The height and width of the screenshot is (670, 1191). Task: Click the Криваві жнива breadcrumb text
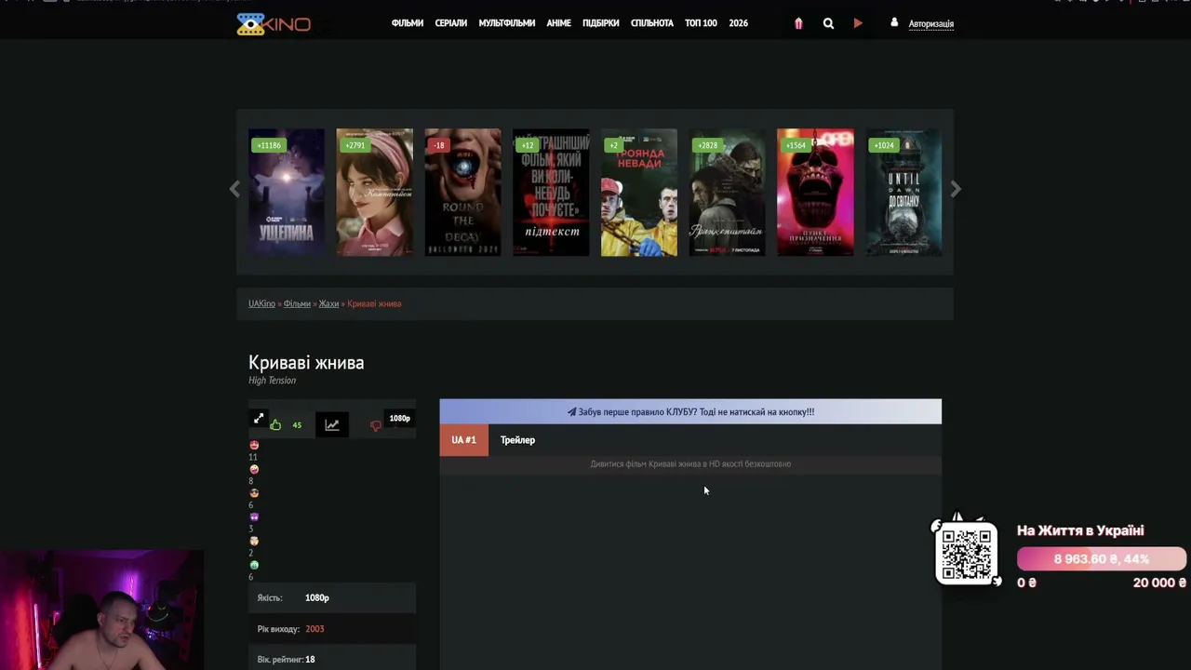click(374, 304)
